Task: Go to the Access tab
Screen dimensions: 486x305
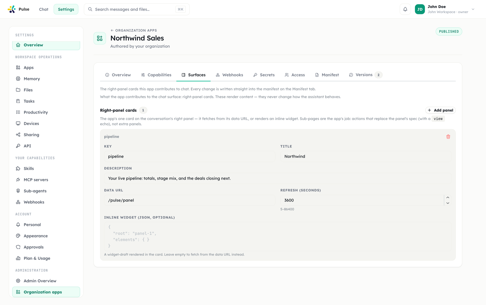Action: pyautogui.click(x=295, y=75)
